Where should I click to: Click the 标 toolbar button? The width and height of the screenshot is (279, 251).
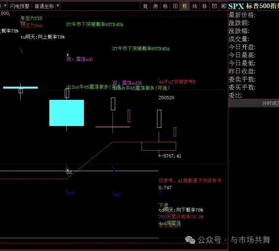coord(165,6)
